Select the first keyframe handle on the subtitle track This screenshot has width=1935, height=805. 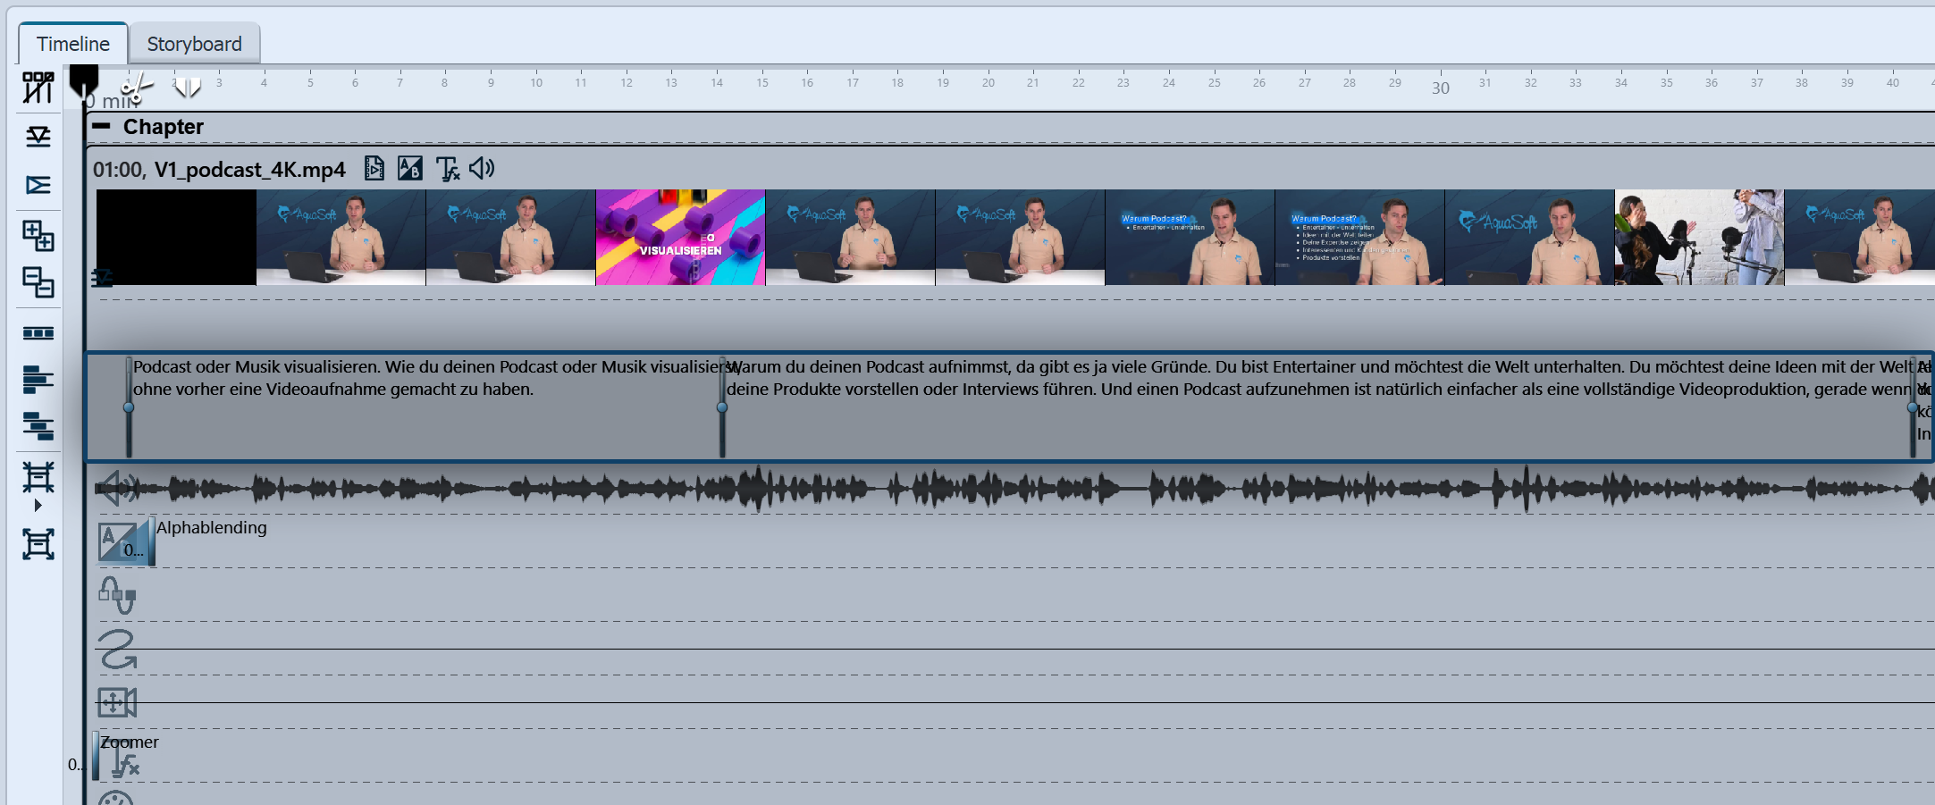pos(130,407)
